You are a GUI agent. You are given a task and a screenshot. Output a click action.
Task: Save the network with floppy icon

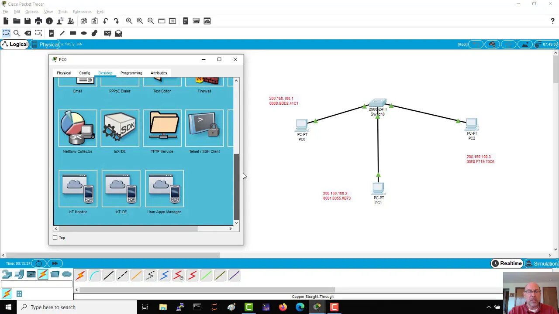tap(28, 21)
